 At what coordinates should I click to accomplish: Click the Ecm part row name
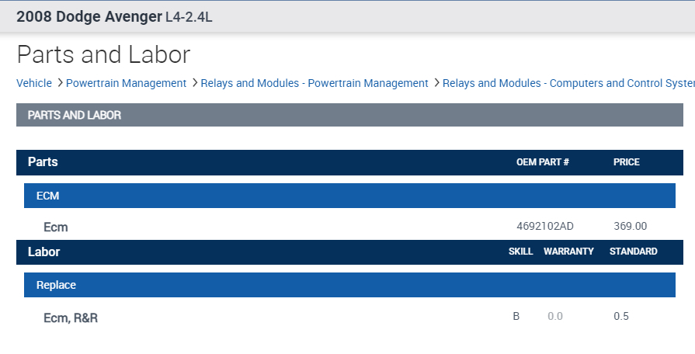point(56,227)
